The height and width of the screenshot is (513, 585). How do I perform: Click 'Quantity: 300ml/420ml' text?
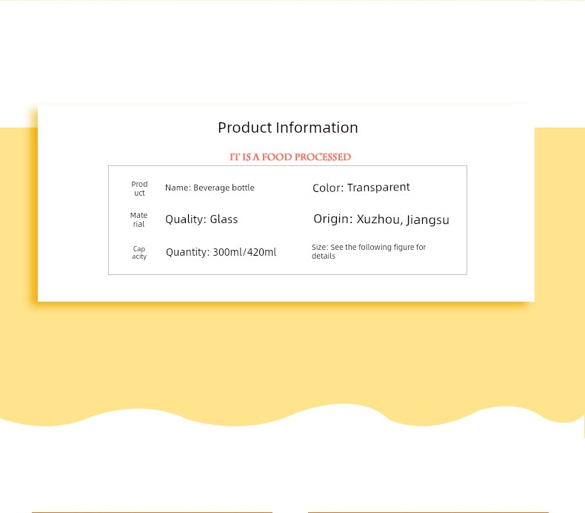(221, 252)
